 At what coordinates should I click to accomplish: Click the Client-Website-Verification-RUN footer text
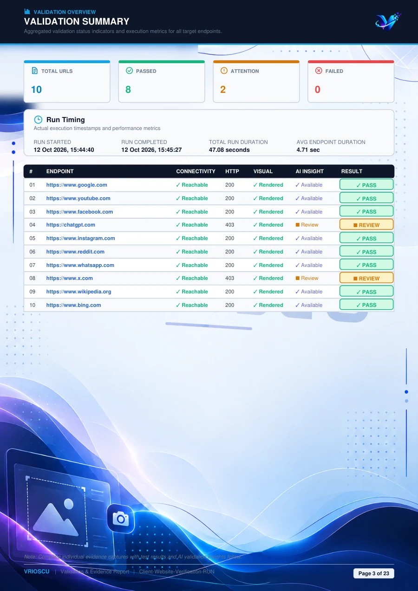(177, 572)
